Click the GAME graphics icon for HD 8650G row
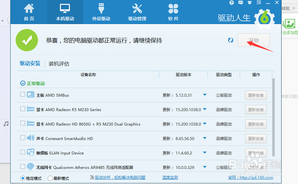The image size is (298, 184). click(x=31, y=123)
